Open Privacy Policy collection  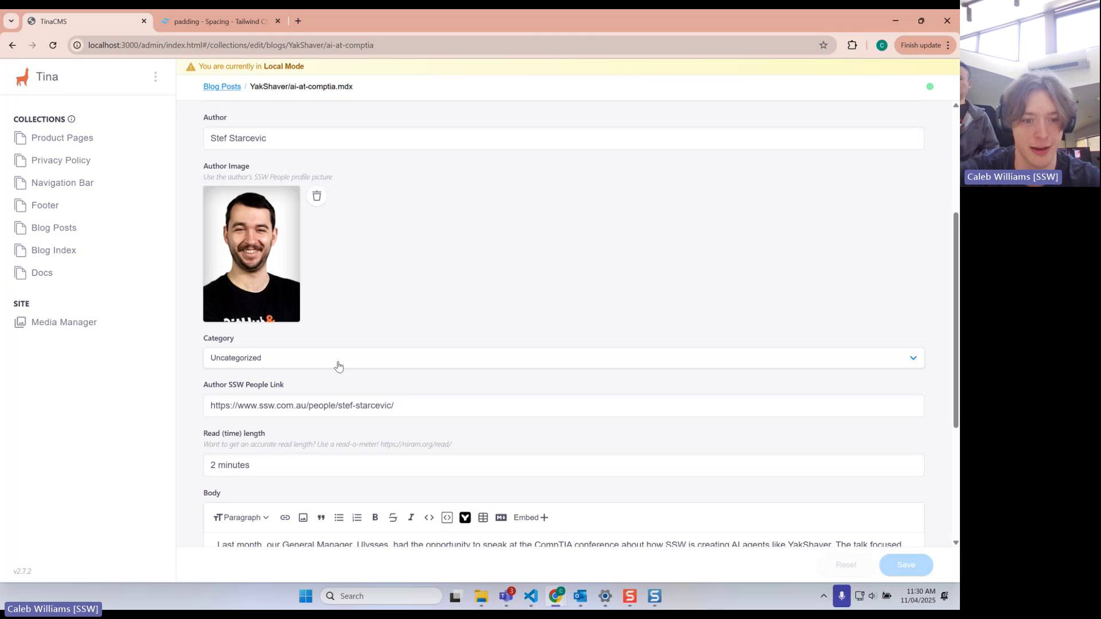[x=61, y=160]
